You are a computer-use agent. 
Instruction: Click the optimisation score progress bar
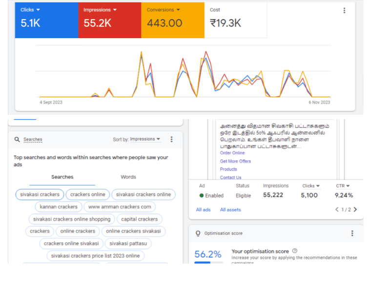[208, 262]
